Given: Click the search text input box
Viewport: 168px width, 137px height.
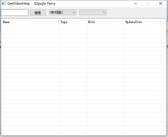Looking at the screenshot, I should (15, 13).
